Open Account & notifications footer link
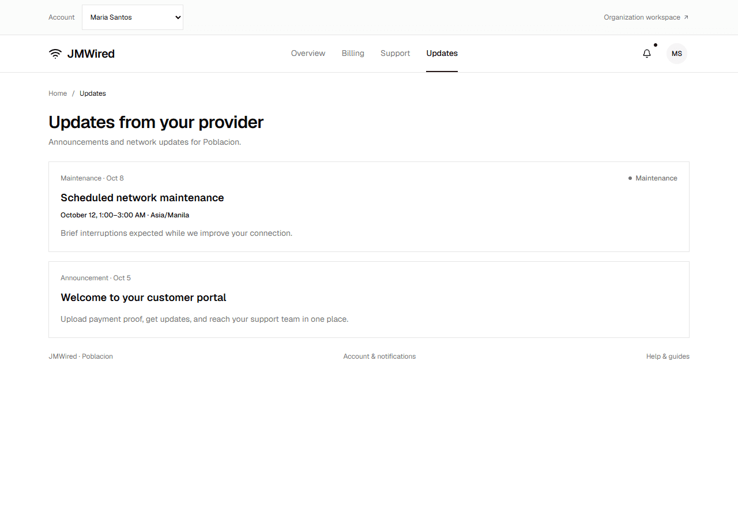This screenshot has height=519, width=738. pos(379,356)
